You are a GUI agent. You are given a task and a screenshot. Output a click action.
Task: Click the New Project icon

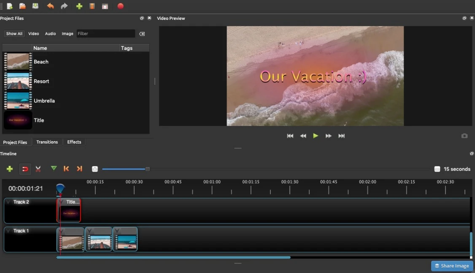point(10,6)
